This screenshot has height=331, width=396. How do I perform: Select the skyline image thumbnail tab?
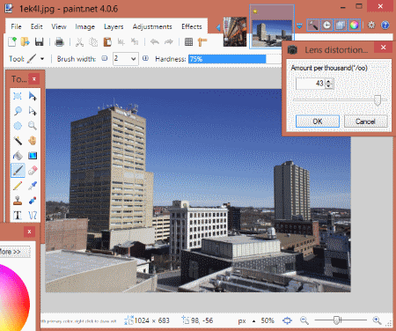(x=272, y=26)
